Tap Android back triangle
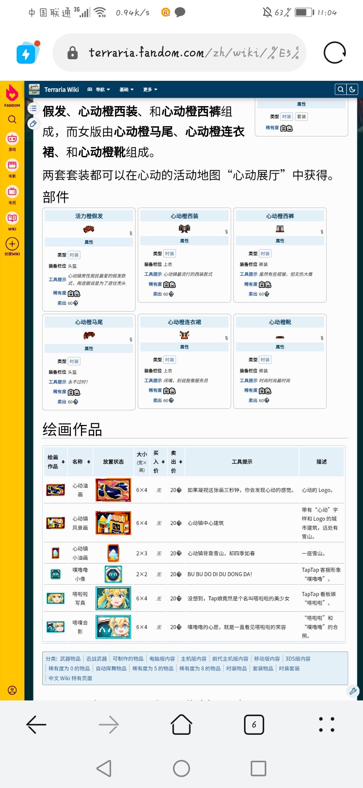The height and width of the screenshot is (788, 363). [x=104, y=768]
